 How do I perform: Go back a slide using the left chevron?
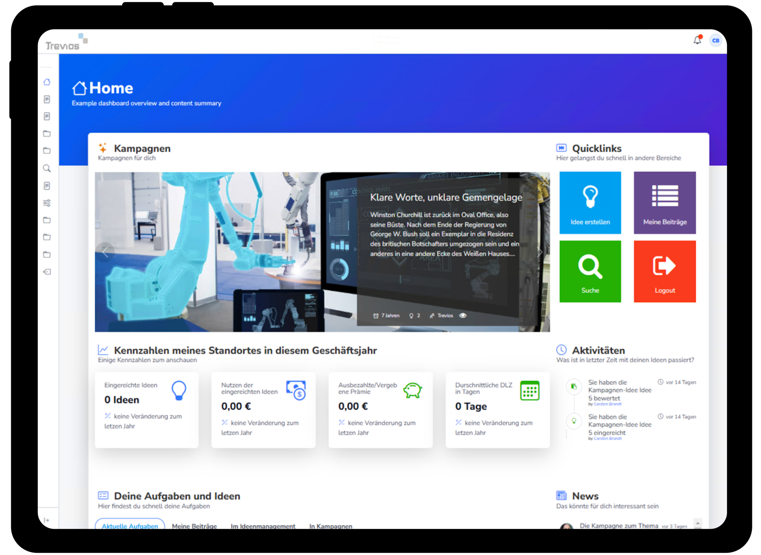(106, 252)
